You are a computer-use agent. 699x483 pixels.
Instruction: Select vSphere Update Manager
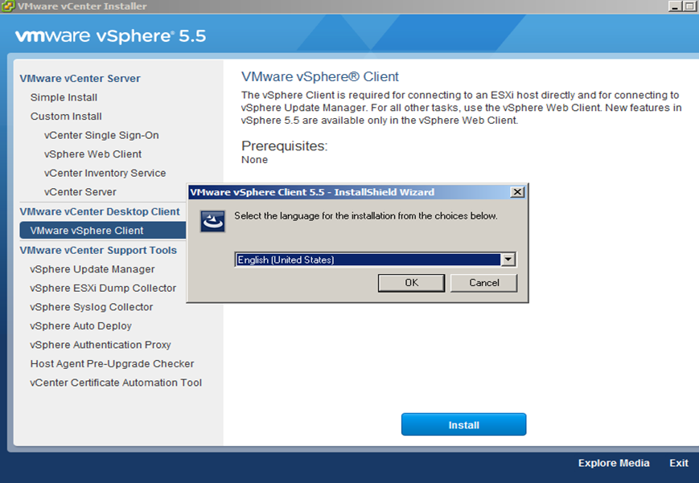click(x=93, y=269)
